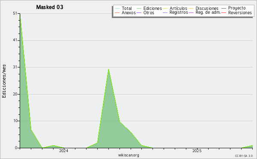Click the 20 y-axis value
This screenshot has height=159, width=257.
15,94
